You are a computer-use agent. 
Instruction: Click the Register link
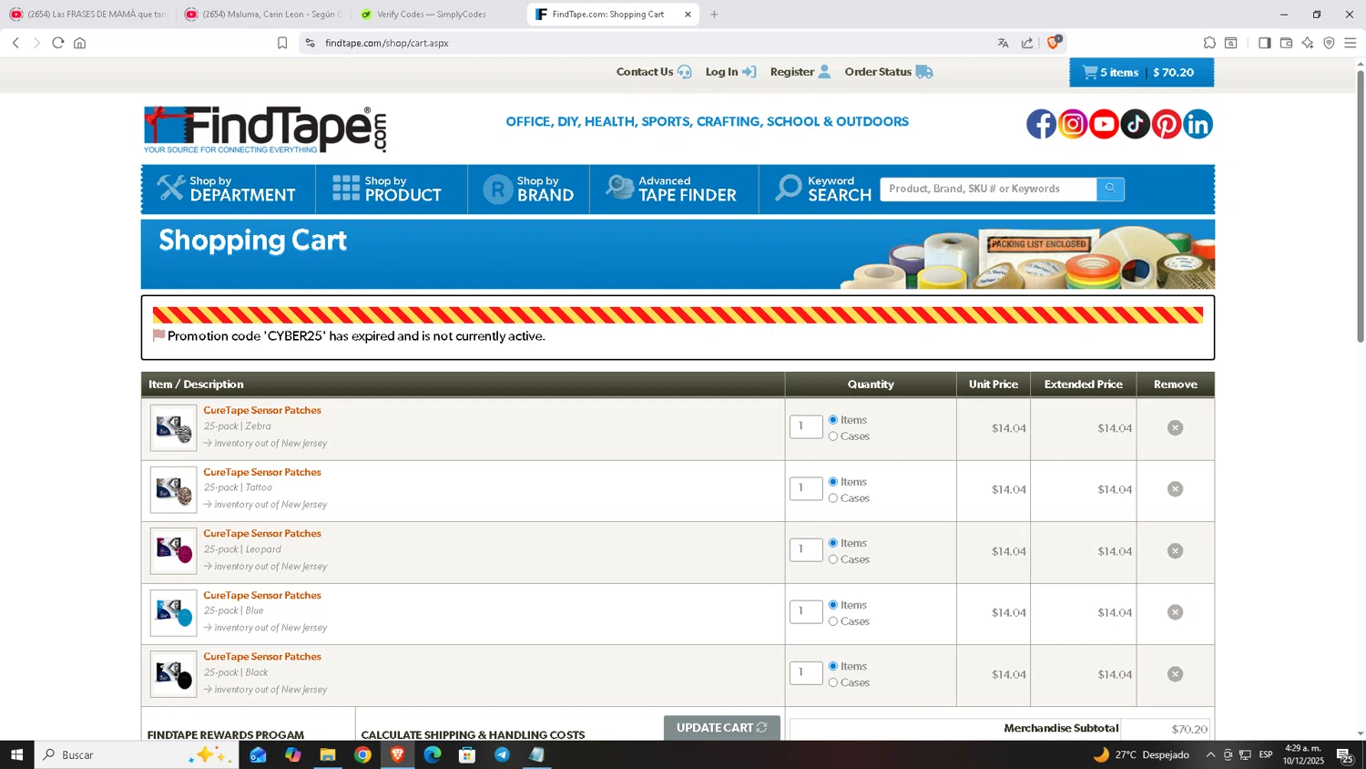800,72
